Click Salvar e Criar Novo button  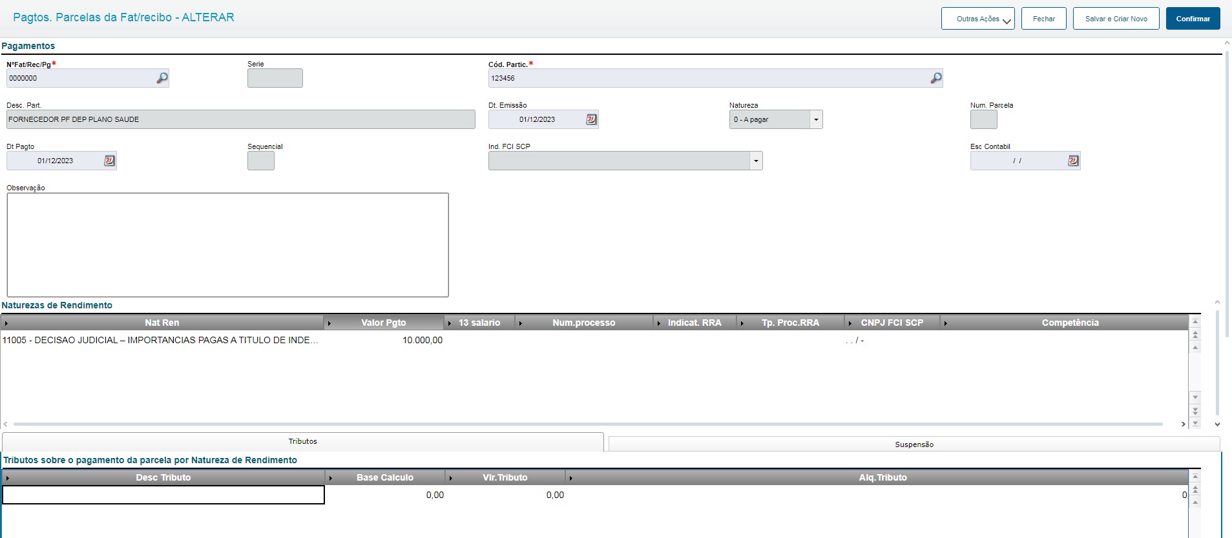(x=1116, y=19)
